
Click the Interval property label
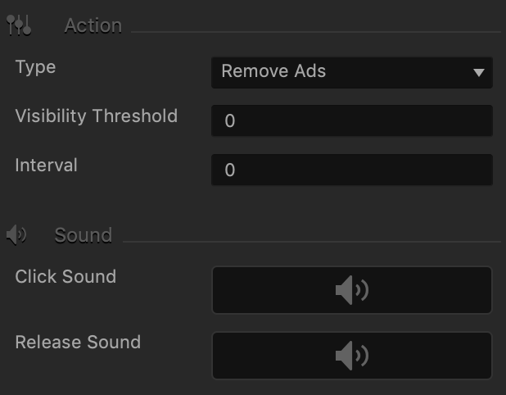(46, 165)
